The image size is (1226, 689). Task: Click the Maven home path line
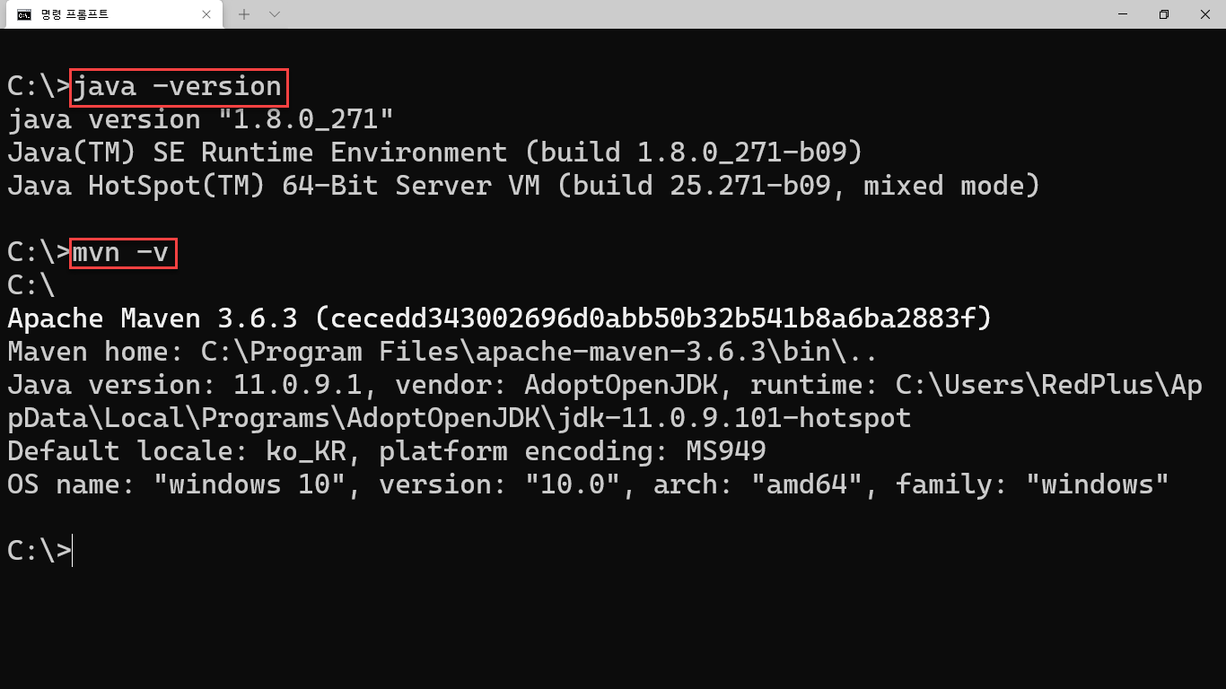[x=442, y=352]
